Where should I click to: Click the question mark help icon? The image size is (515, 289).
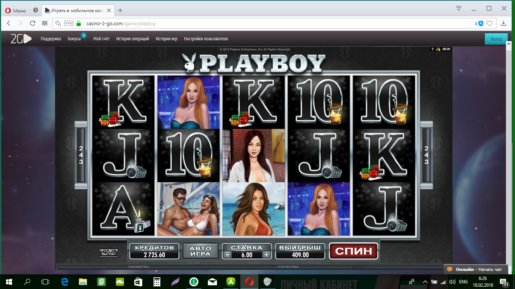(x=432, y=49)
